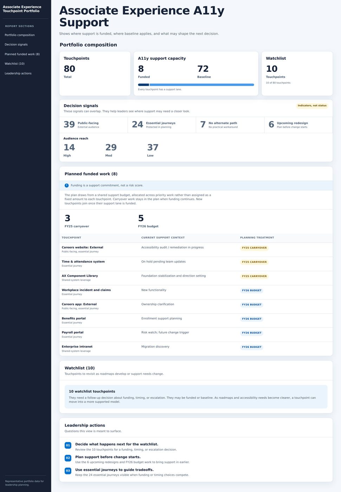Select the Payroll portal touchpoint
This screenshot has width=341, height=492.
click(x=196, y=335)
